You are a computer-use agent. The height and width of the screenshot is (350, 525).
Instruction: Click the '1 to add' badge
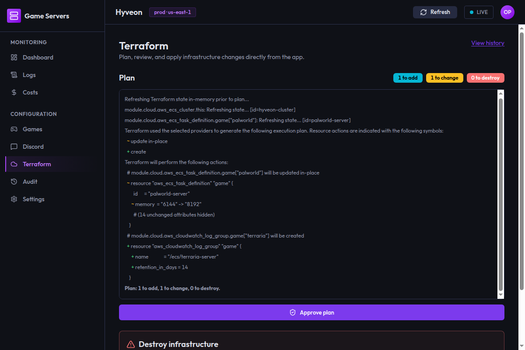click(x=408, y=78)
